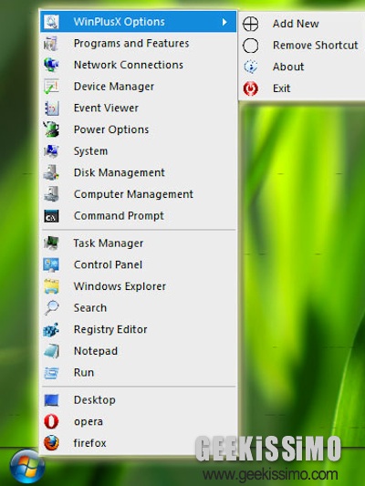The image size is (365, 486).
Task: Click the Command Prompt icon
Action: [x=51, y=216]
